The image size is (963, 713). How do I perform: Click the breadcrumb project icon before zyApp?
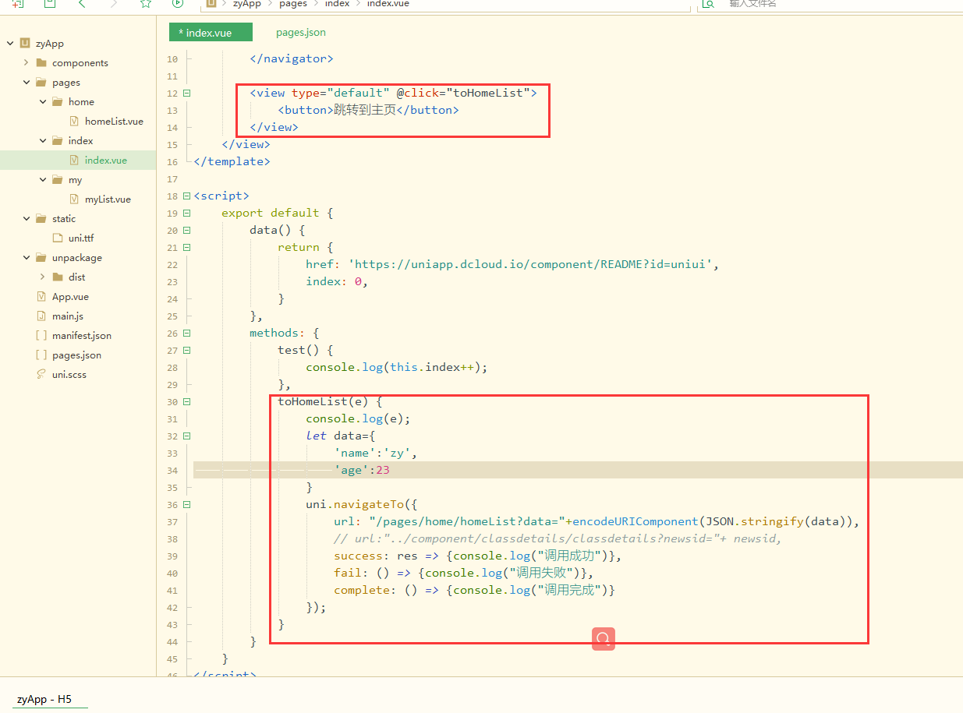[211, 4]
